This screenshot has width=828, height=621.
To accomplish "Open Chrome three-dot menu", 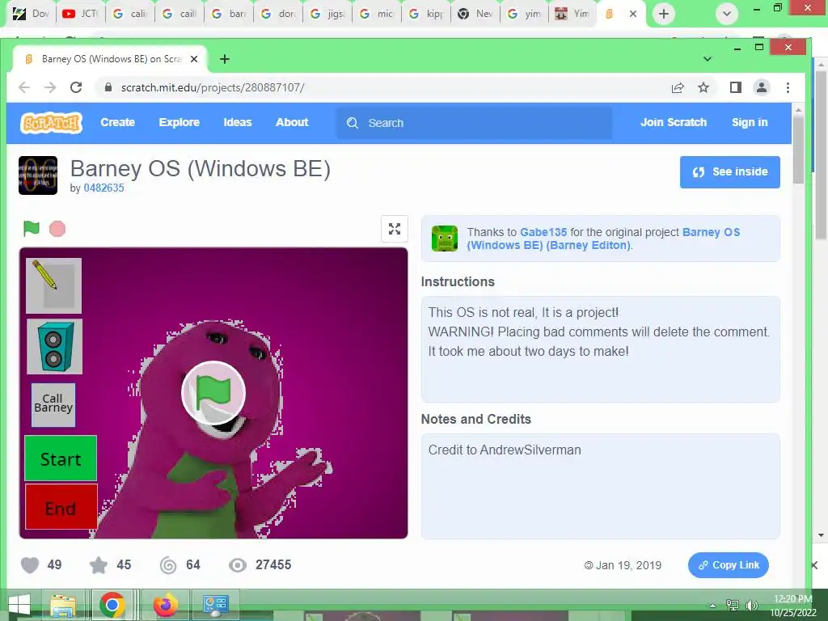I will pos(788,87).
